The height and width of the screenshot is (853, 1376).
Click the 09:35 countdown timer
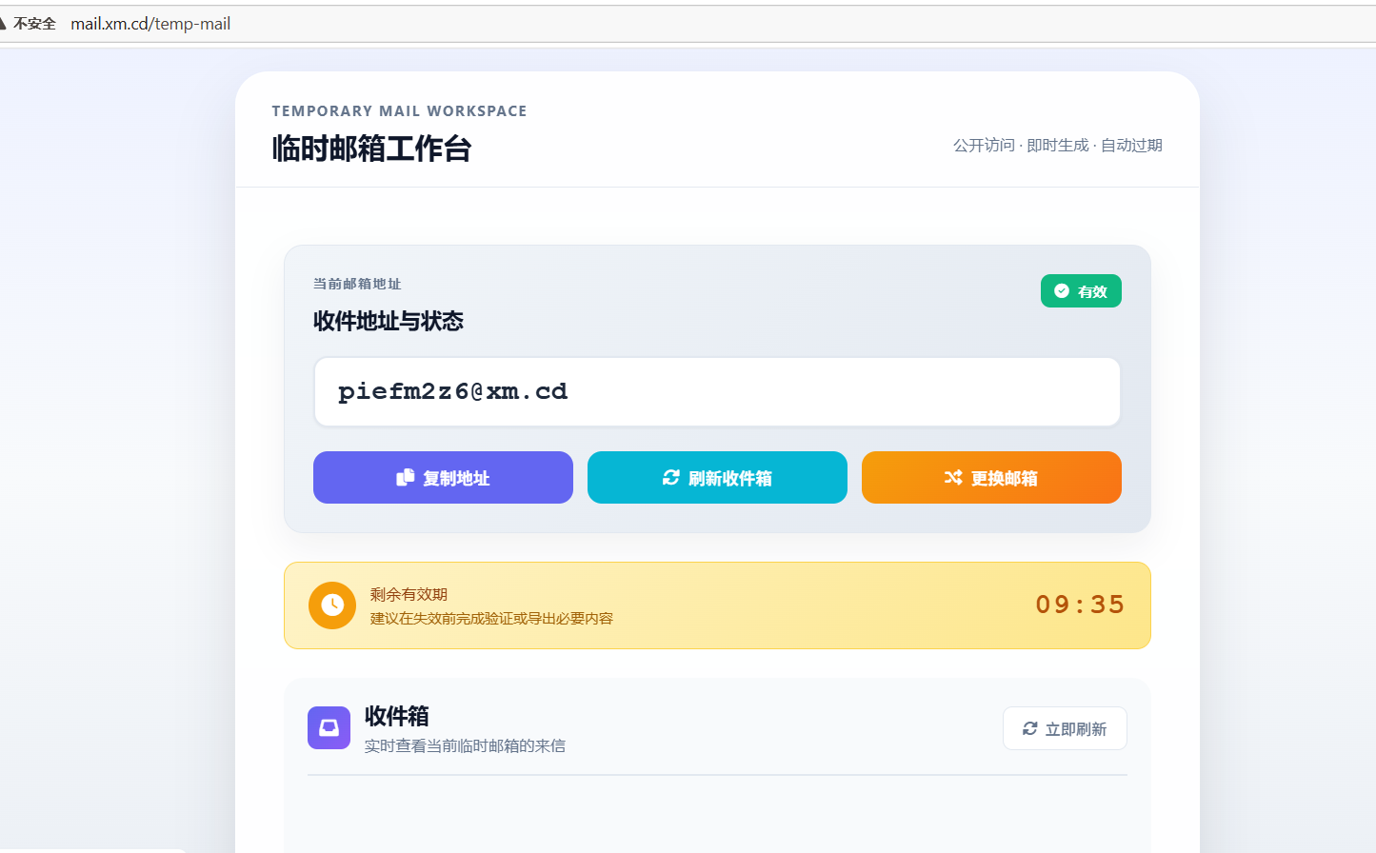coord(1080,605)
